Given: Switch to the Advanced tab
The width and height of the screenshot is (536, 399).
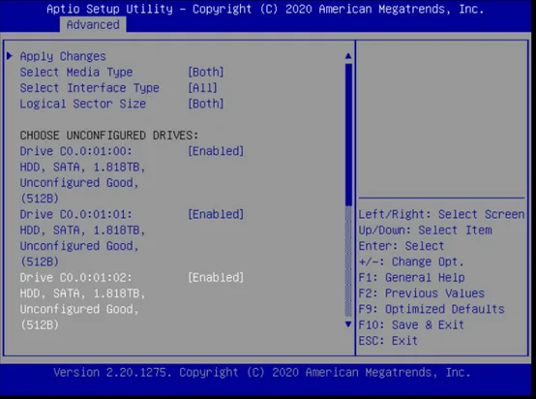Looking at the screenshot, I should coord(93,24).
